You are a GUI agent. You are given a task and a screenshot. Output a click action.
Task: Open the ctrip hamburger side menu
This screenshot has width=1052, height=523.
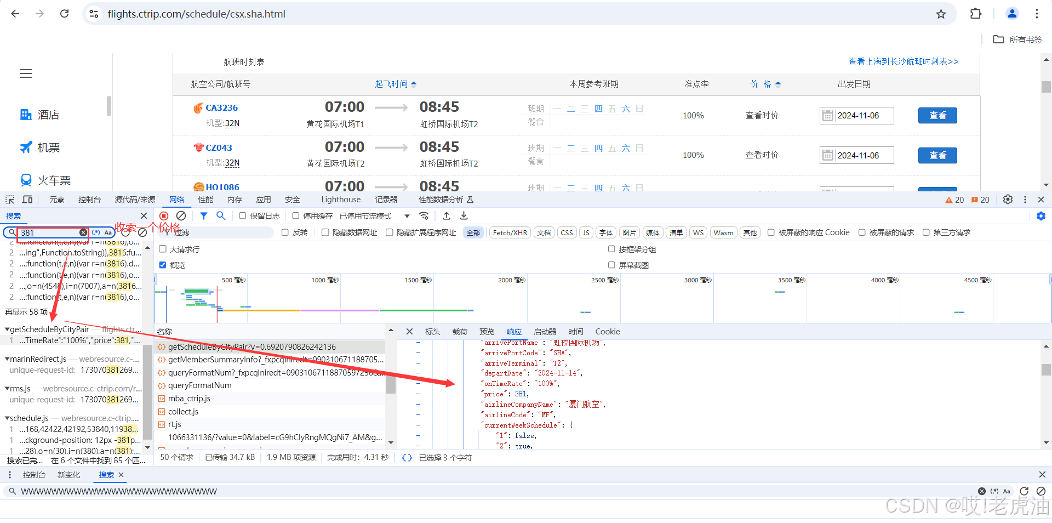(x=26, y=73)
